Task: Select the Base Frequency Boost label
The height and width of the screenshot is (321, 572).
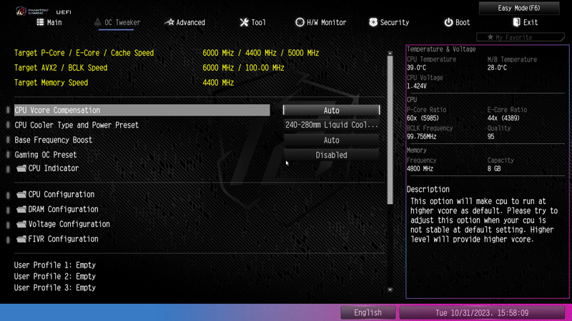Action: (53, 140)
